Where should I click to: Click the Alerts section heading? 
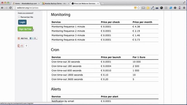(56, 89)
